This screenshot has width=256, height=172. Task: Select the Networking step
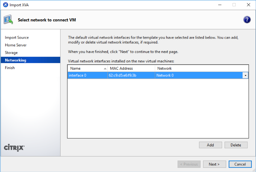tap(31, 60)
